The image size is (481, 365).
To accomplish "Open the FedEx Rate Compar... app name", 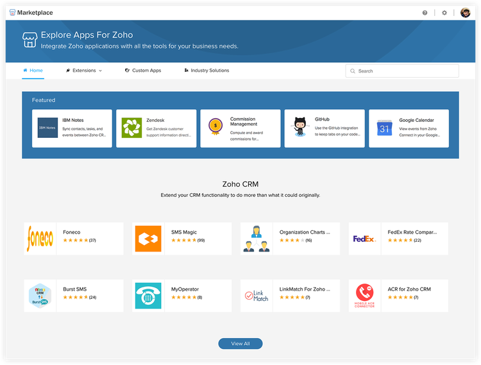I will (x=412, y=232).
